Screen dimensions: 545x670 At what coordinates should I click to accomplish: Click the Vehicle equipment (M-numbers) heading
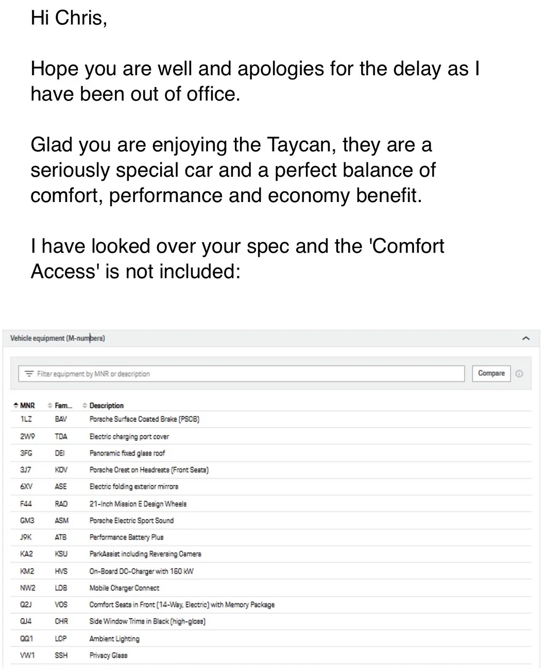click(x=58, y=338)
